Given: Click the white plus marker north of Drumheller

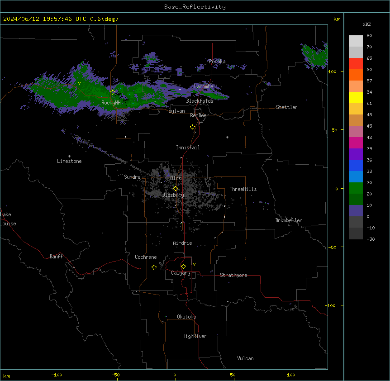Looking at the screenshot, I should (x=277, y=170).
